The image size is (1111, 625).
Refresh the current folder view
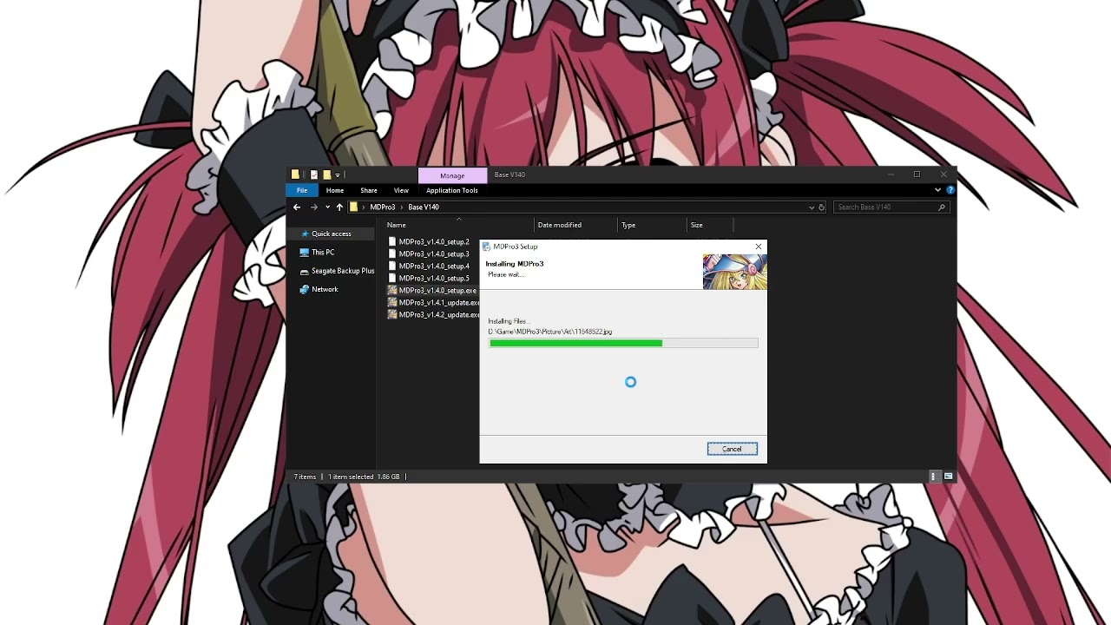(x=822, y=207)
